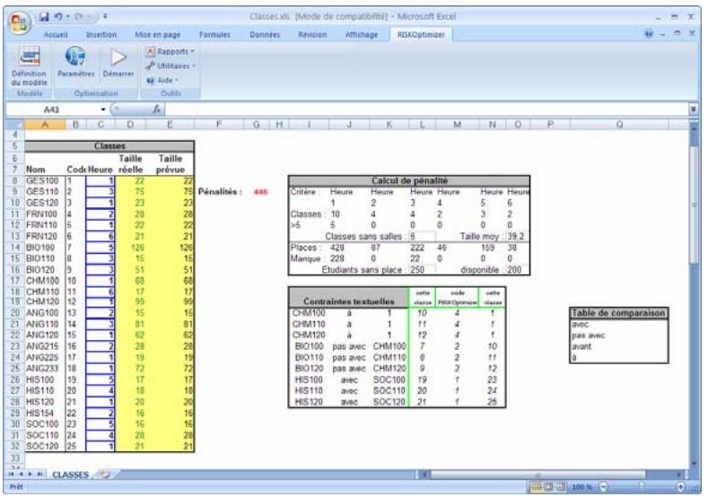
Task: Switch to Page Break Preview icon
Action: coord(560,486)
